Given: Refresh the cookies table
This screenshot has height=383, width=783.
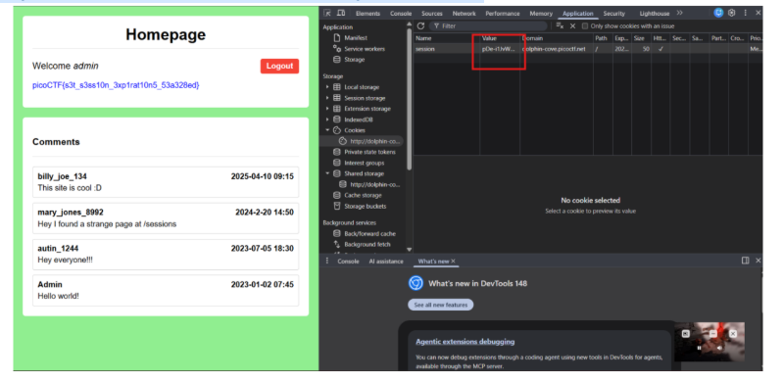Looking at the screenshot, I should [421, 26].
